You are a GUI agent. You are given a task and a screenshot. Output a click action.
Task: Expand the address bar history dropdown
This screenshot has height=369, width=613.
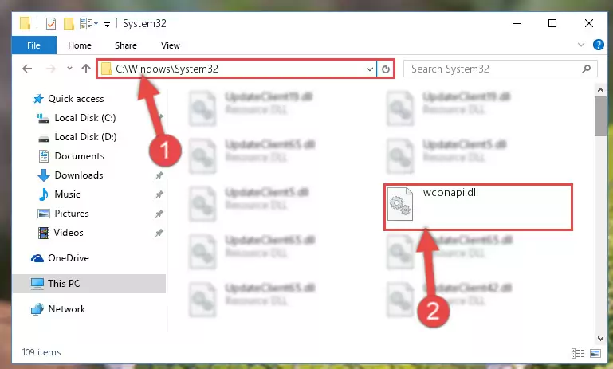point(369,69)
